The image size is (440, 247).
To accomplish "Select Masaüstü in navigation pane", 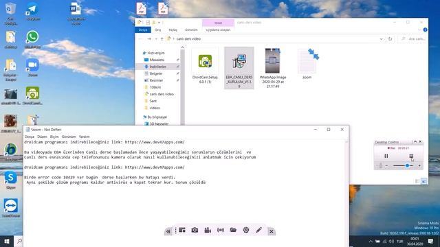I will click(157, 60).
